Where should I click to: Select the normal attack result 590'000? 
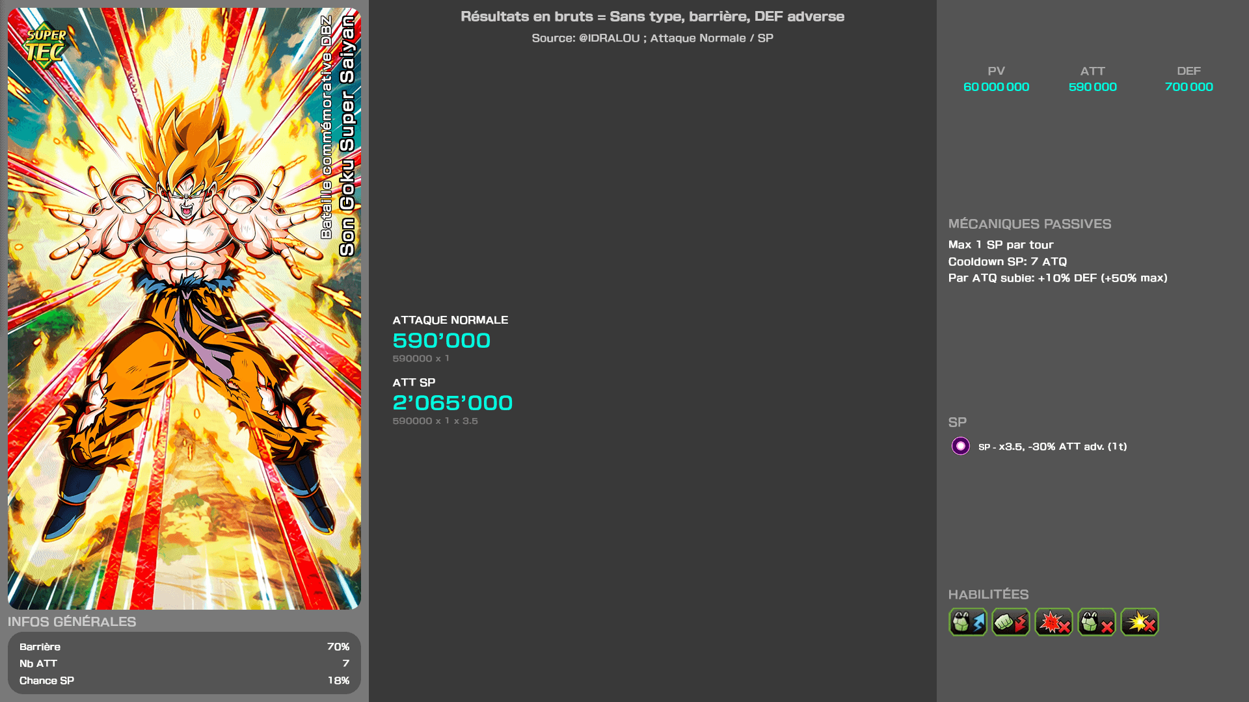[x=441, y=340]
